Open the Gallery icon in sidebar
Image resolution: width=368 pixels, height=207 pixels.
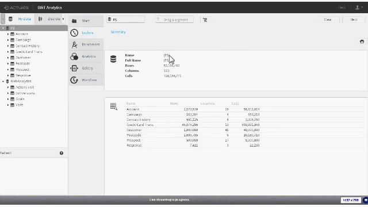(74, 68)
